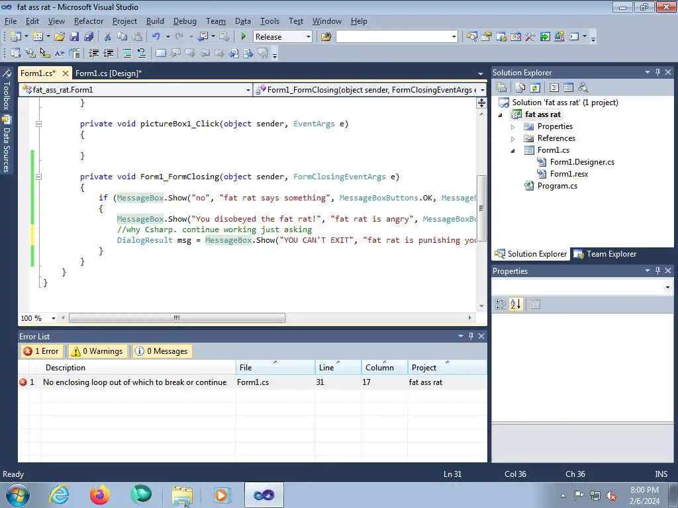Toggle auto-hide pushpin on the Properties panel

(657, 271)
